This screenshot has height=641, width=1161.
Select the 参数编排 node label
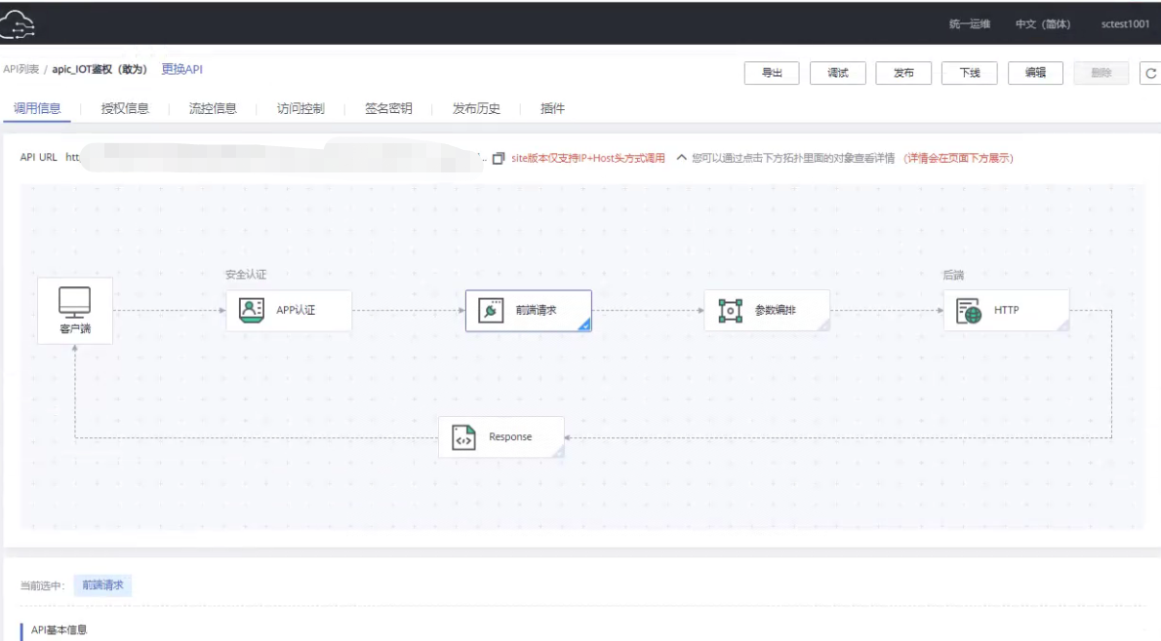775,311
